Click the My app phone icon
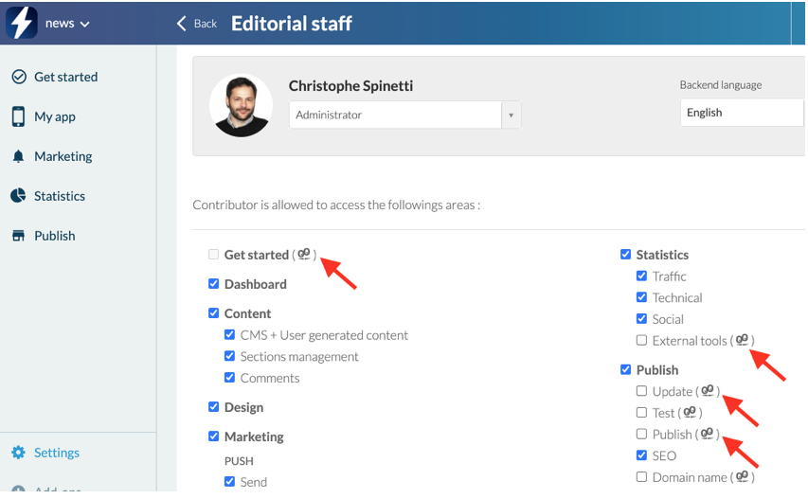Screen dimensions: 808x499 point(18,116)
